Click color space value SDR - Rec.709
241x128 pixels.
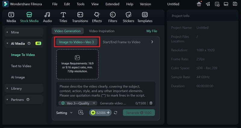click(207, 68)
